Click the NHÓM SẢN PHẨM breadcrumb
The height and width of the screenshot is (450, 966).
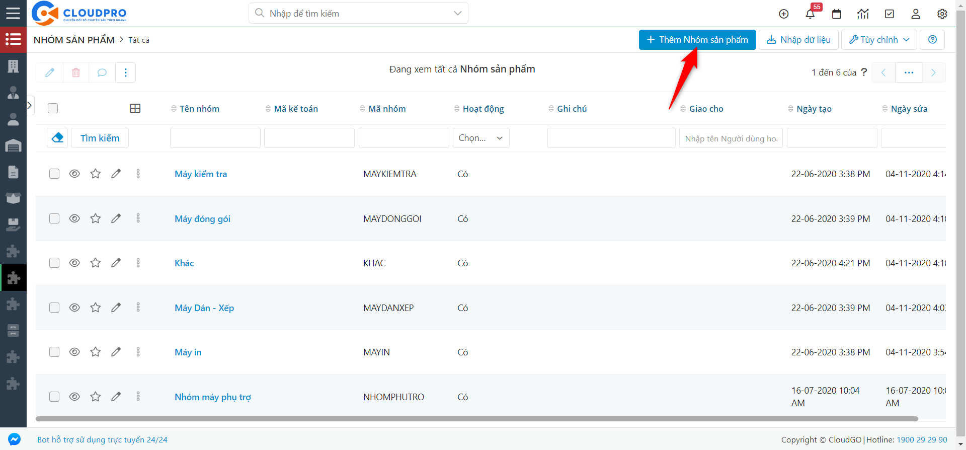coord(74,40)
